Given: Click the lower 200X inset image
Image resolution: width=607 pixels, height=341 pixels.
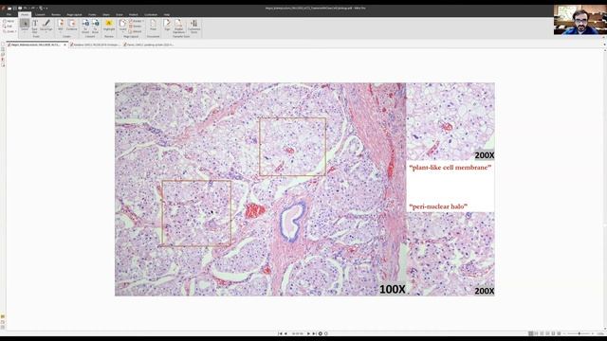Looking at the screenshot, I should pyautogui.click(x=451, y=254).
